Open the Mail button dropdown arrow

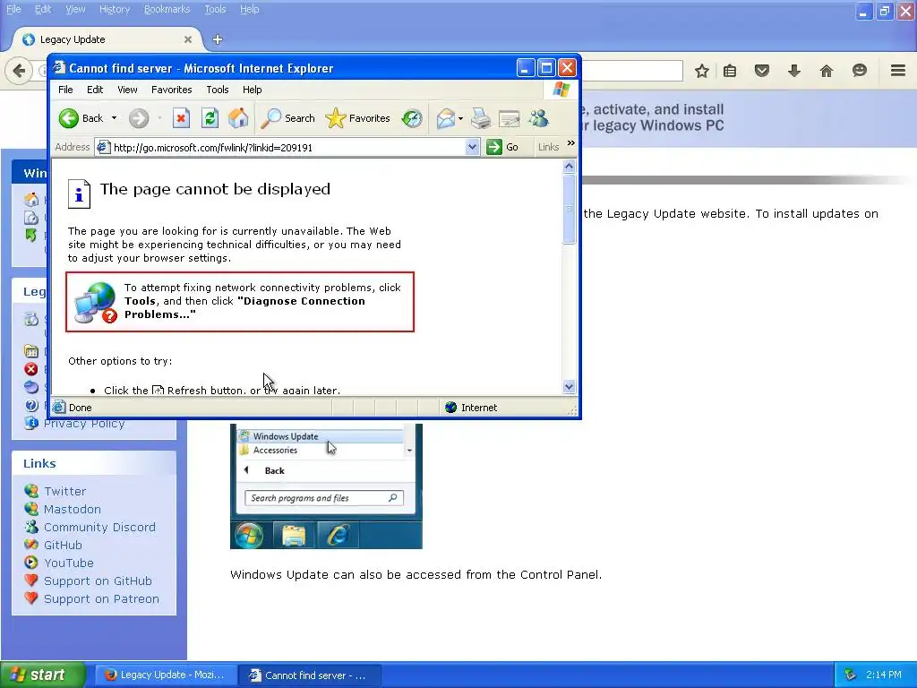click(x=461, y=118)
